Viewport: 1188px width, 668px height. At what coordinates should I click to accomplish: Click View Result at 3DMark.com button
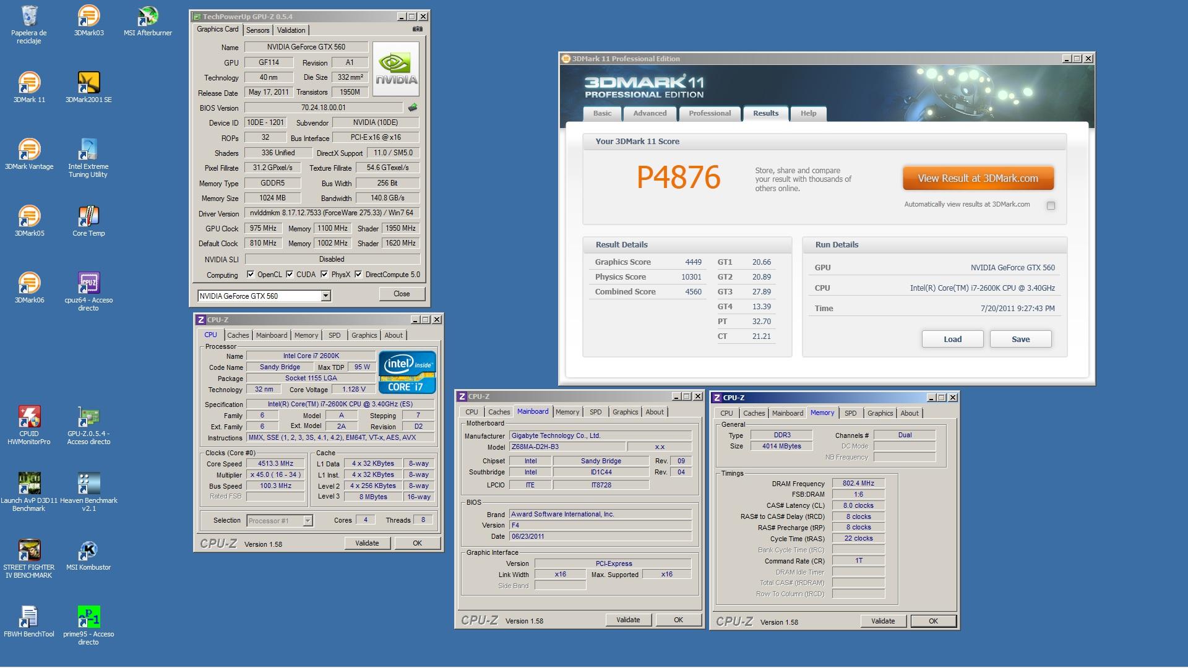(x=978, y=178)
